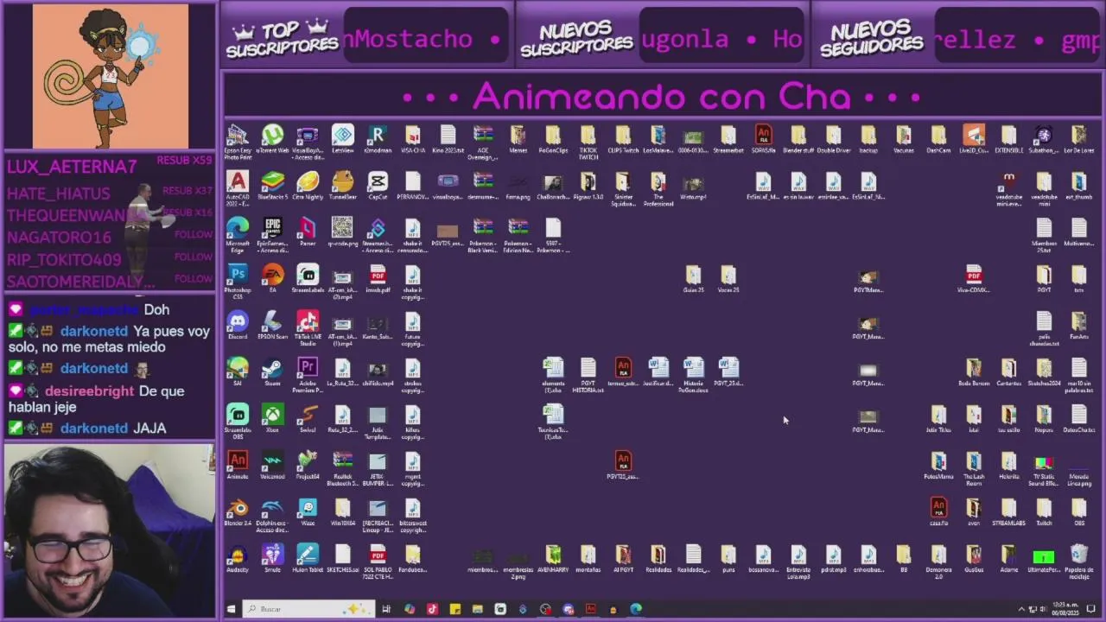Launch Adobe Animate desktop shortcut
The image size is (1106, 622).
tap(238, 466)
